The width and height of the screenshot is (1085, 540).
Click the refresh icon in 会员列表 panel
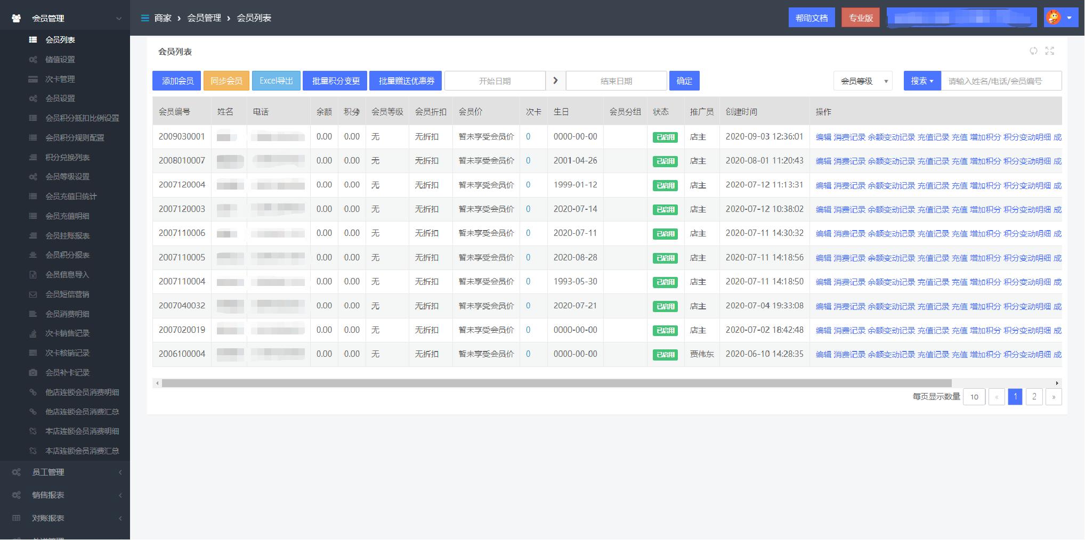(1033, 51)
